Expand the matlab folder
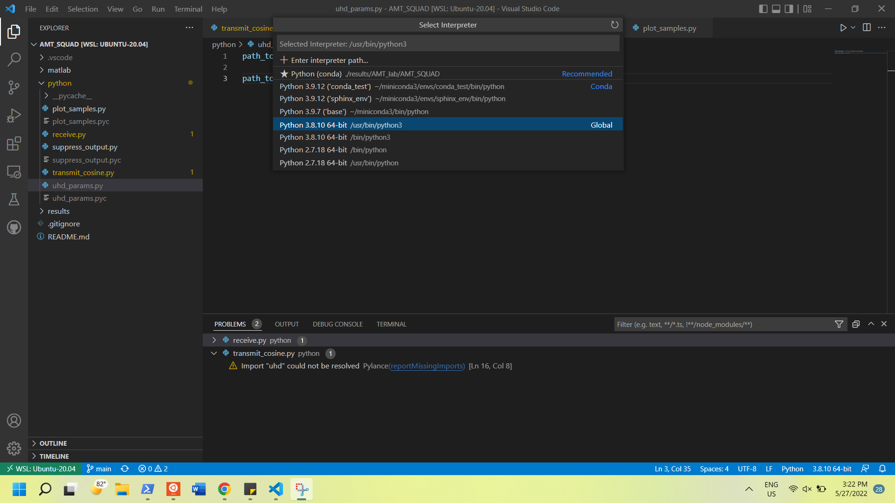 click(59, 70)
